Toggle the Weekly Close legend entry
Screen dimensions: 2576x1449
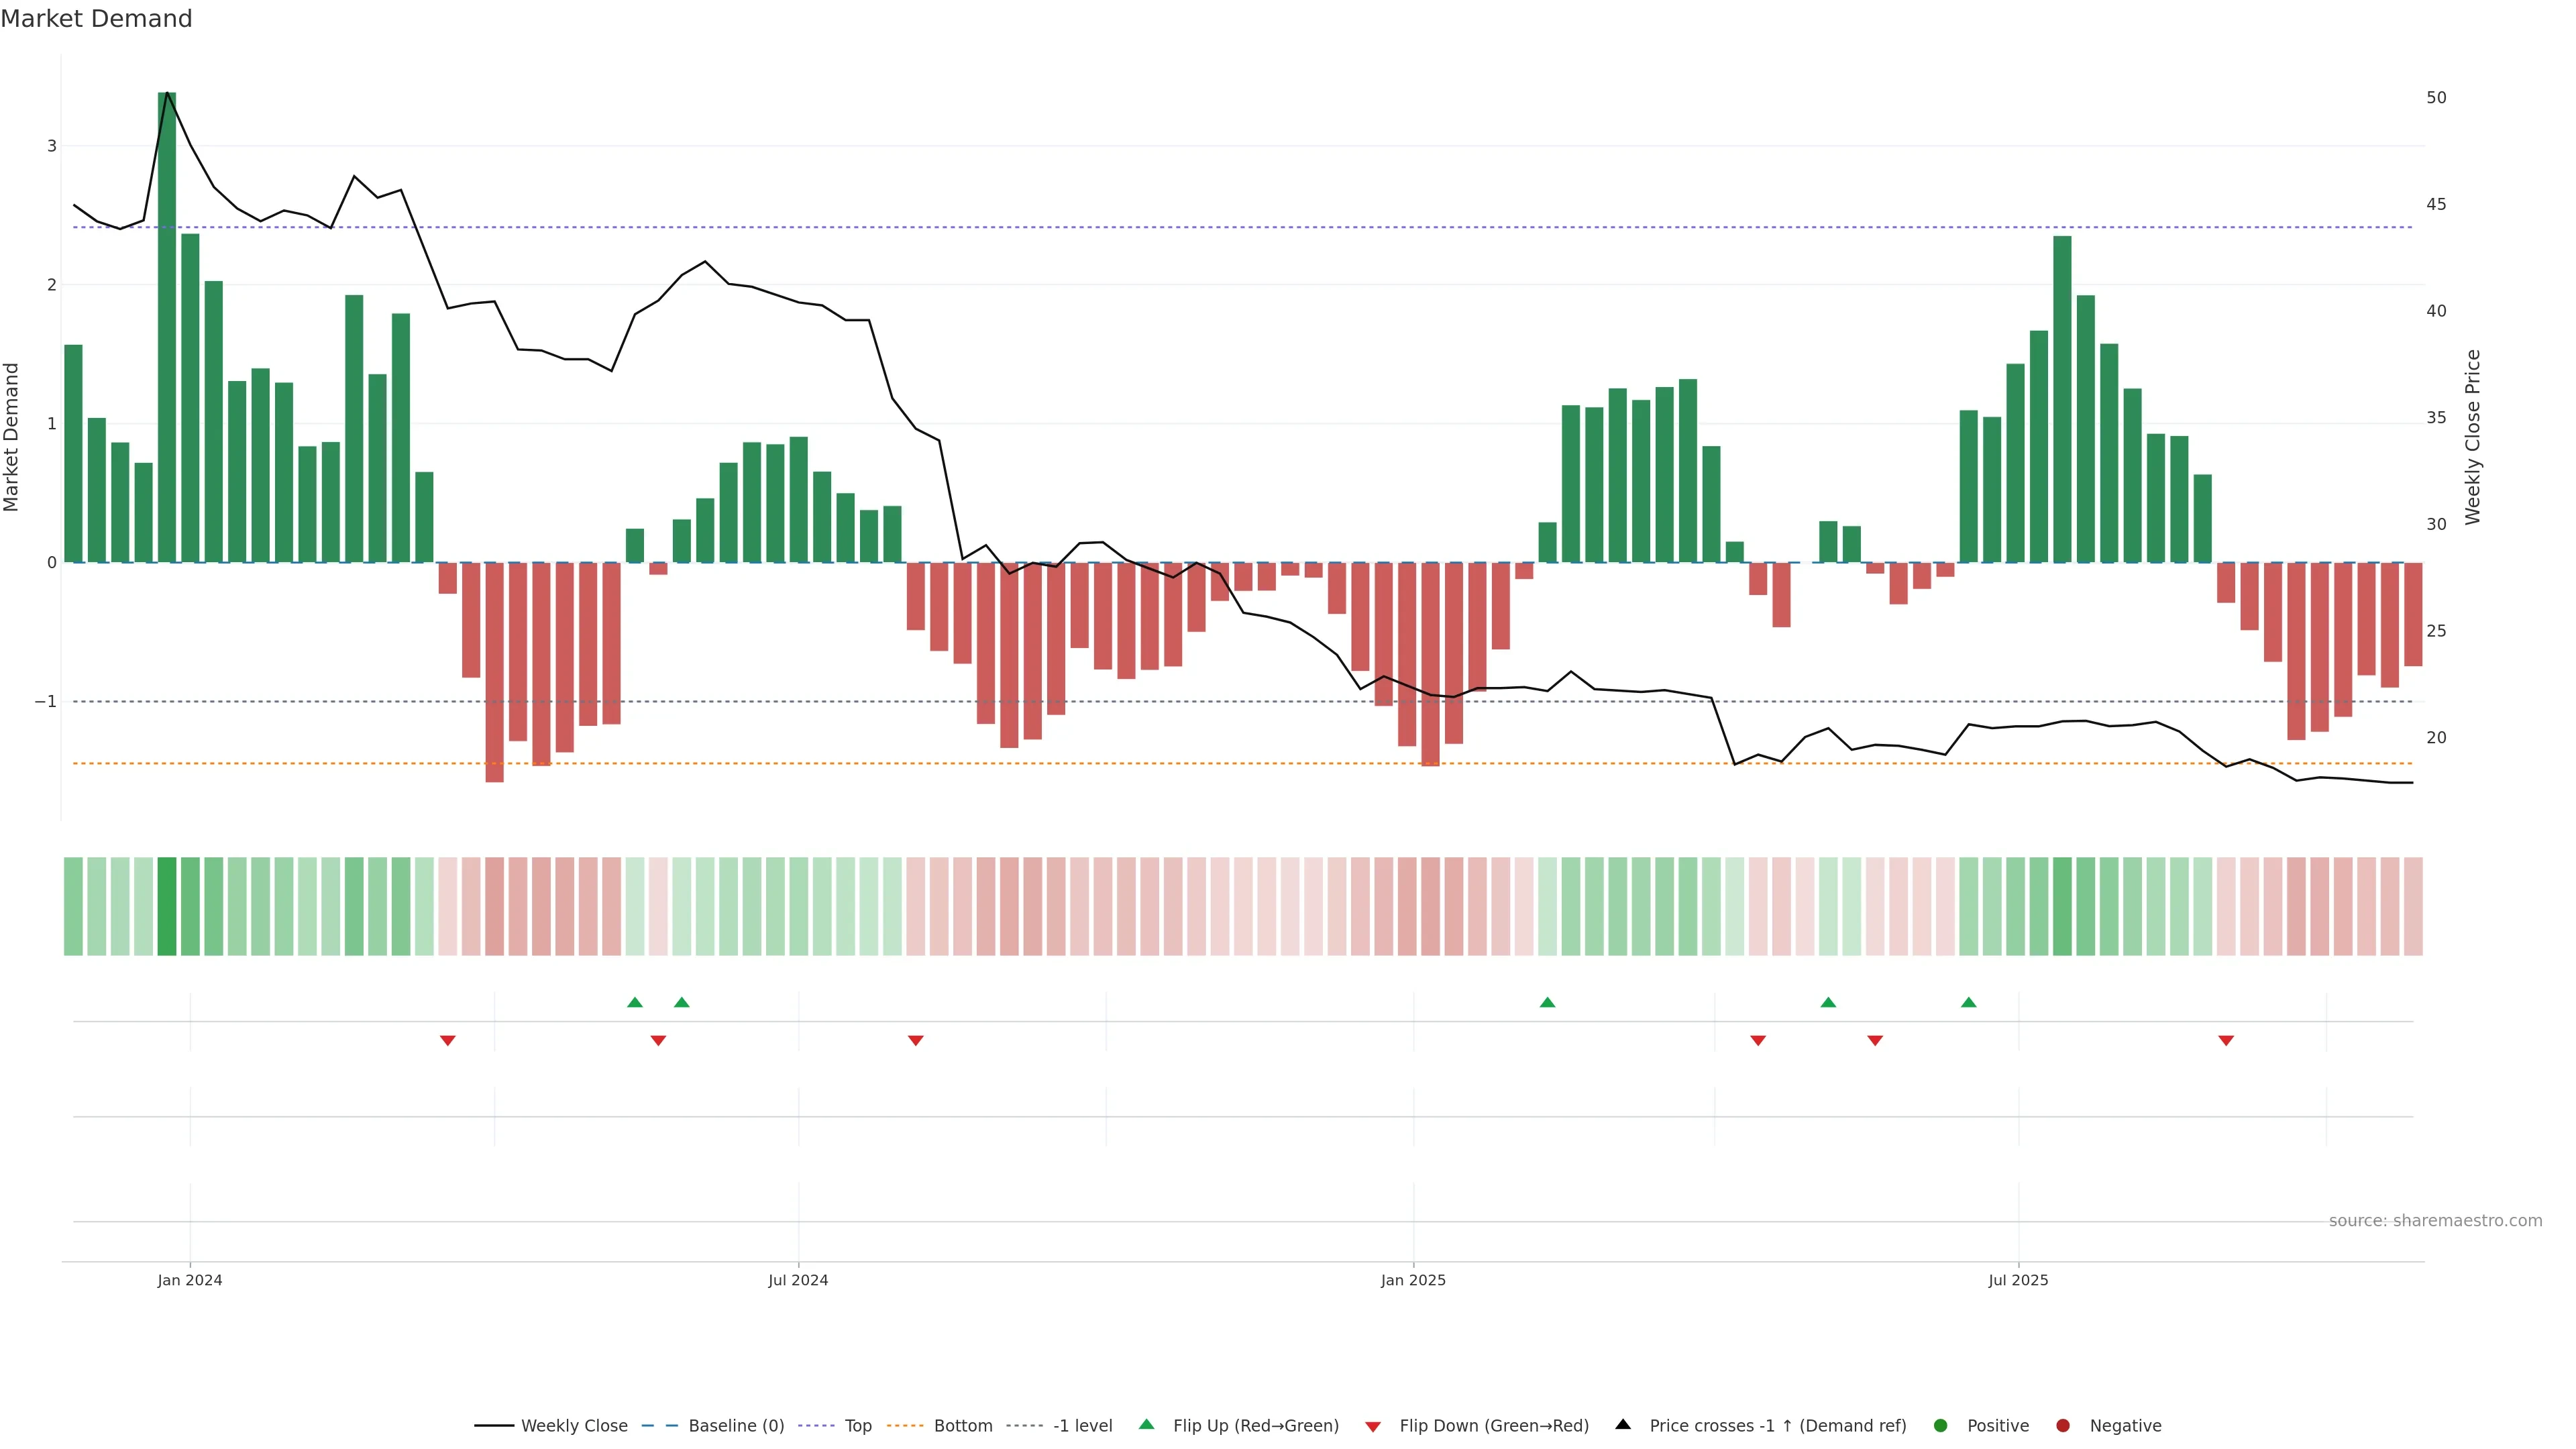pyautogui.click(x=573, y=1426)
